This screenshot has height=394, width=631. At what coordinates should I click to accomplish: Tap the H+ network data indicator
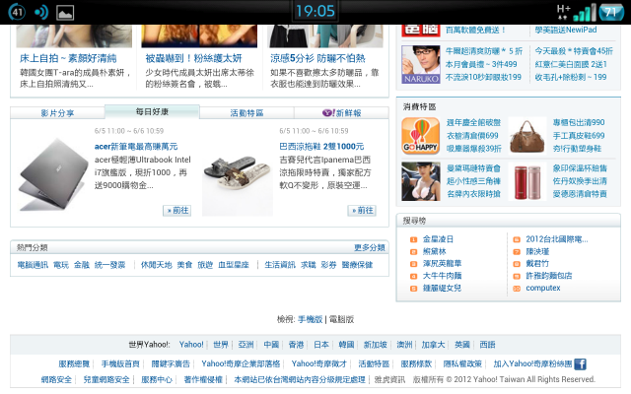563,12
